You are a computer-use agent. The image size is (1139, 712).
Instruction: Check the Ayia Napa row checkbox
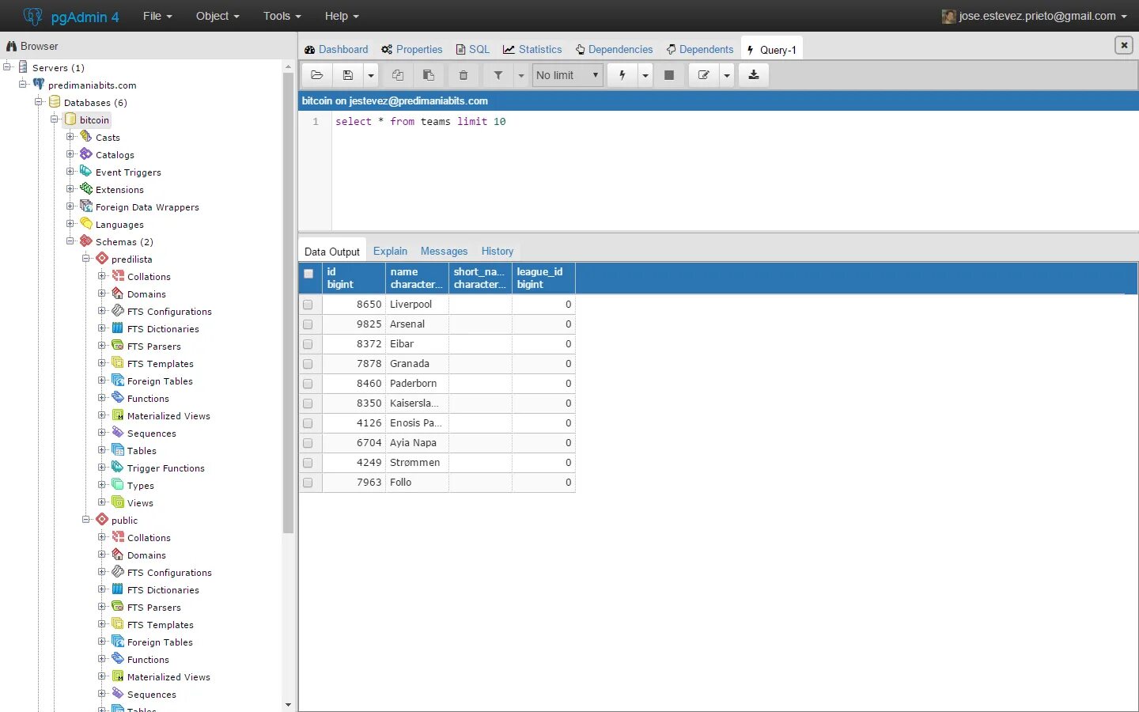[308, 443]
